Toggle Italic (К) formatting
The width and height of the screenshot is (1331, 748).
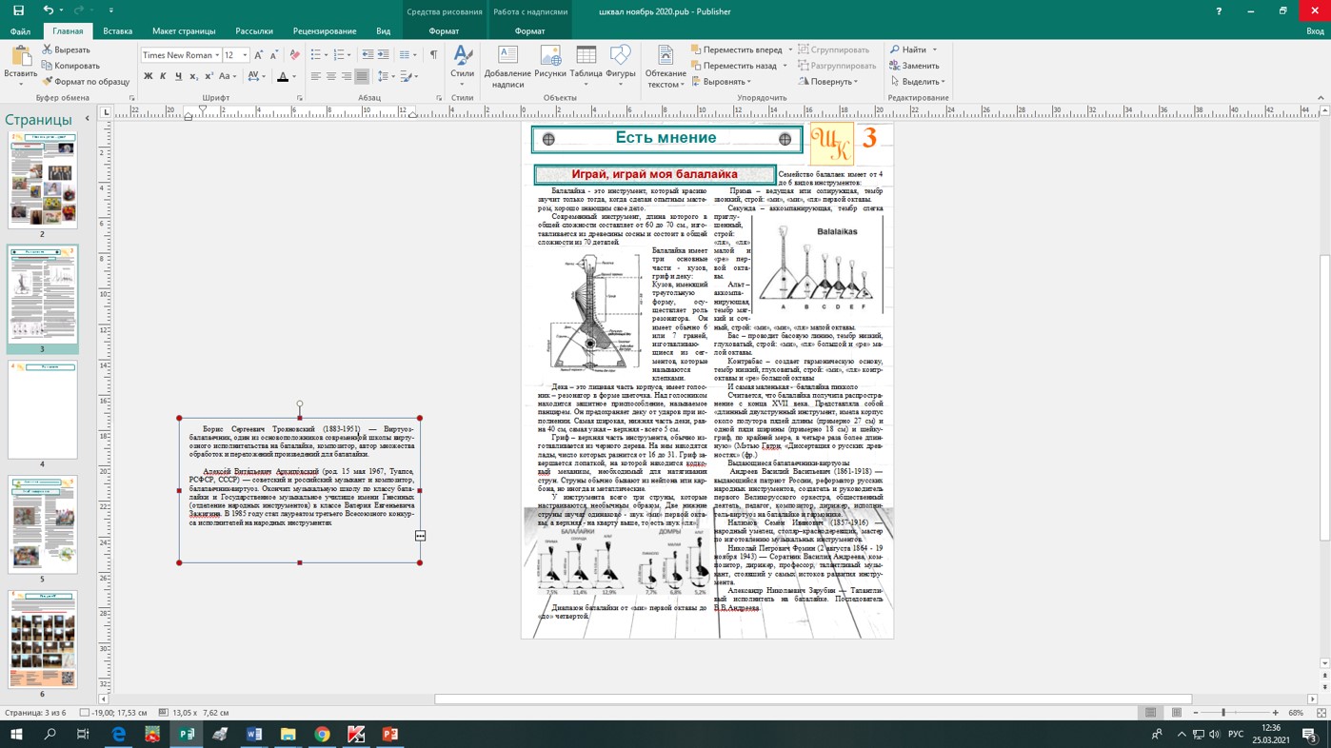click(163, 76)
